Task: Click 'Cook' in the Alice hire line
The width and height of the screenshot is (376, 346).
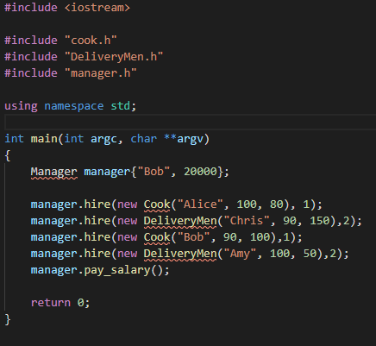Action: click(157, 204)
